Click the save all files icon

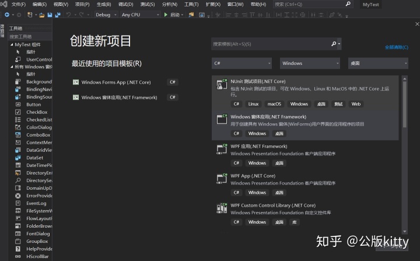pyautogui.click(x=58, y=15)
